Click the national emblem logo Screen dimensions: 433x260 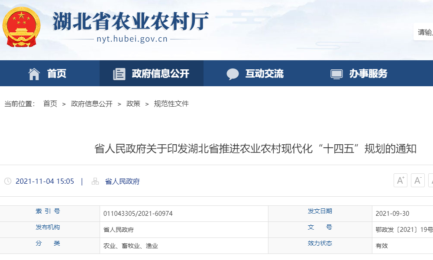tap(21, 27)
